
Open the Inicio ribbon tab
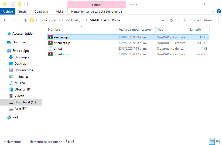pyautogui.click(x=23, y=12)
